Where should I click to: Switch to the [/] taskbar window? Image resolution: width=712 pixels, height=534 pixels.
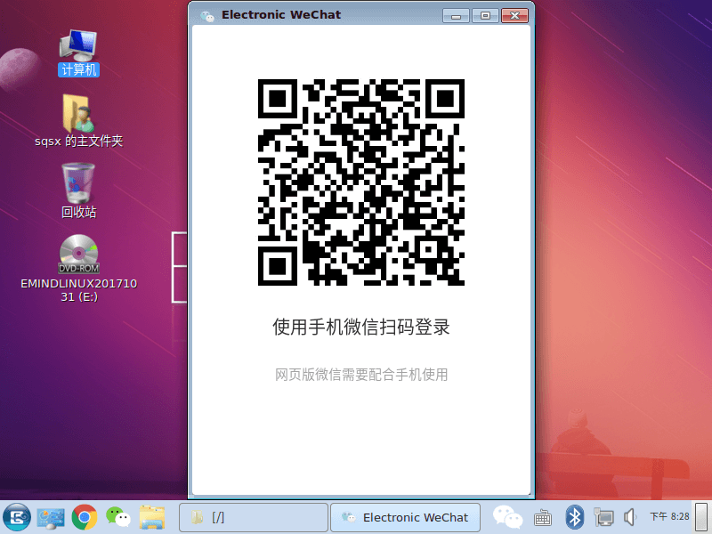[254, 517]
